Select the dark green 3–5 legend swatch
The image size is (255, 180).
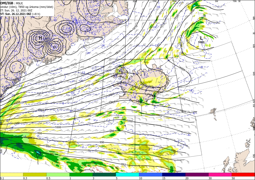pos(104,174)
